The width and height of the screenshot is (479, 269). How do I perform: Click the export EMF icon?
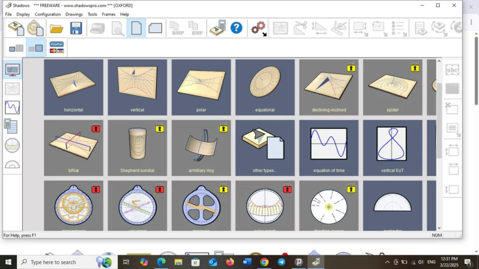196,28
